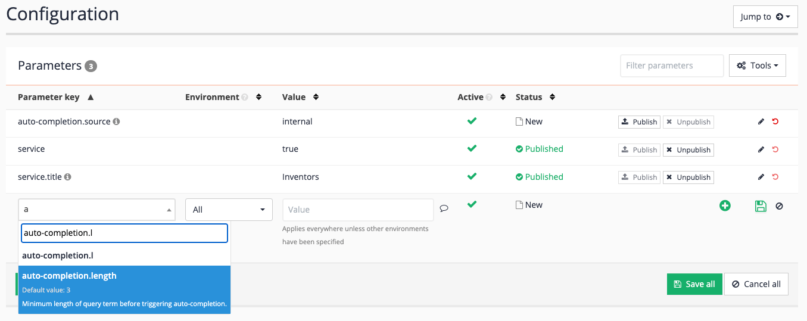Click the service.title row Published status
Screen dimensions: 807x321
[x=540, y=177]
